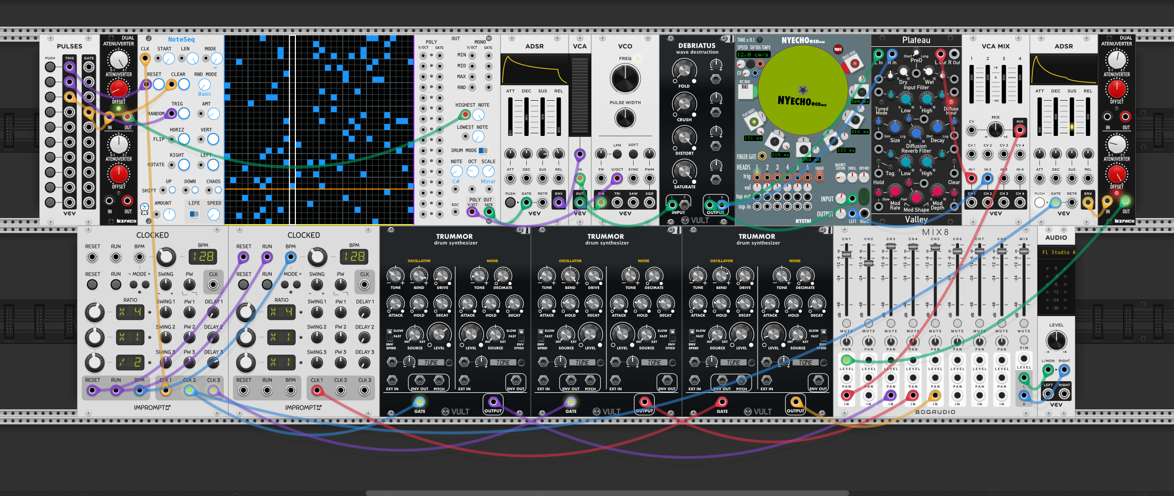Viewport: 1174px width, 496px height.
Task: Click the LEN knob in NoteSeq
Action: [x=192, y=59]
